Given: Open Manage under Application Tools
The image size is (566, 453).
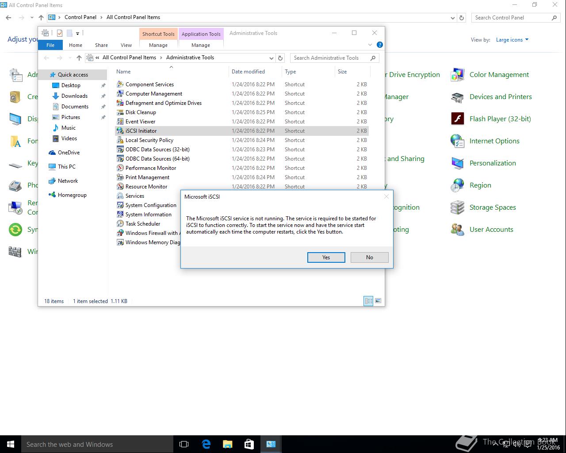Looking at the screenshot, I should pos(201,45).
